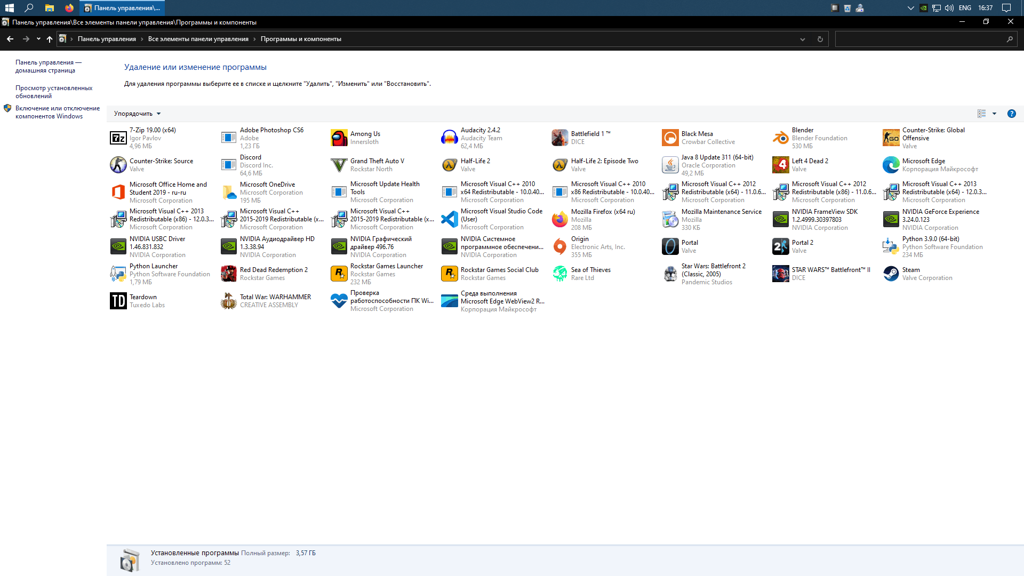Select the NVIDIA GeForce Experience icon

[891, 220]
